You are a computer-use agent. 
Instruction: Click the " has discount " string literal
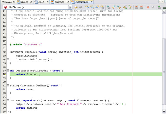point(69,104)
